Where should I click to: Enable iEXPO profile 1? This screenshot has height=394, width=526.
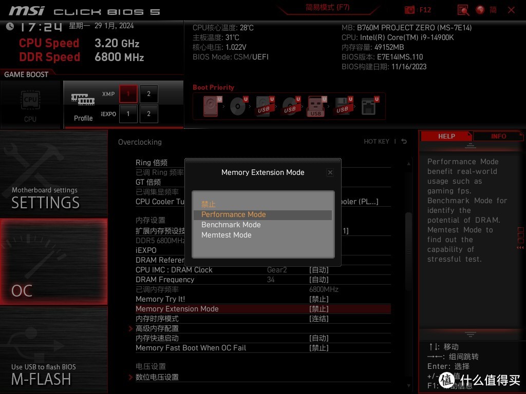(128, 114)
